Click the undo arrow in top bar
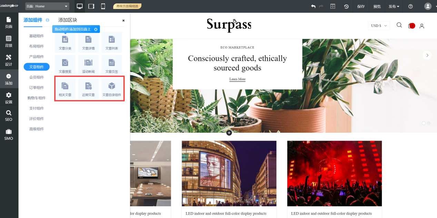 pyautogui.click(x=313, y=6)
